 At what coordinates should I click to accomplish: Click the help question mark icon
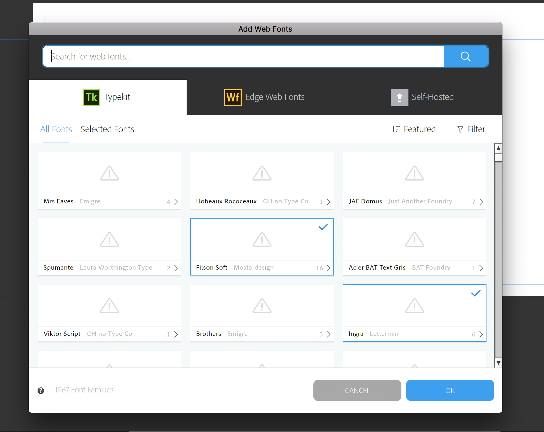(41, 390)
